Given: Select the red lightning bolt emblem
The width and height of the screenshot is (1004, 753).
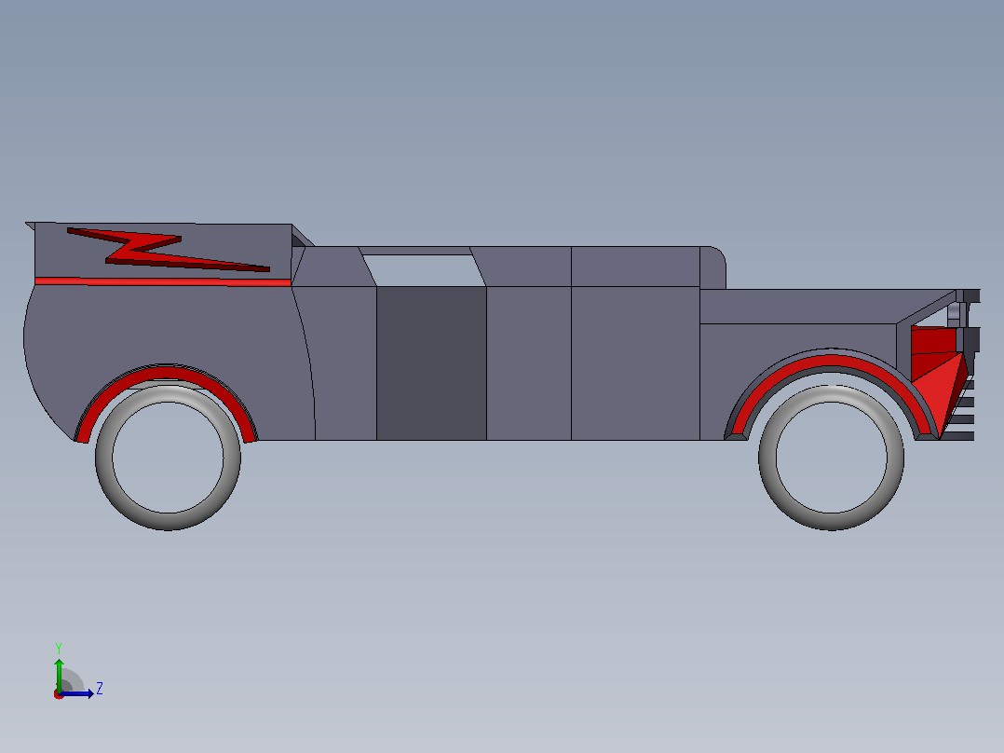Looking at the screenshot, I should click(168, 249).
